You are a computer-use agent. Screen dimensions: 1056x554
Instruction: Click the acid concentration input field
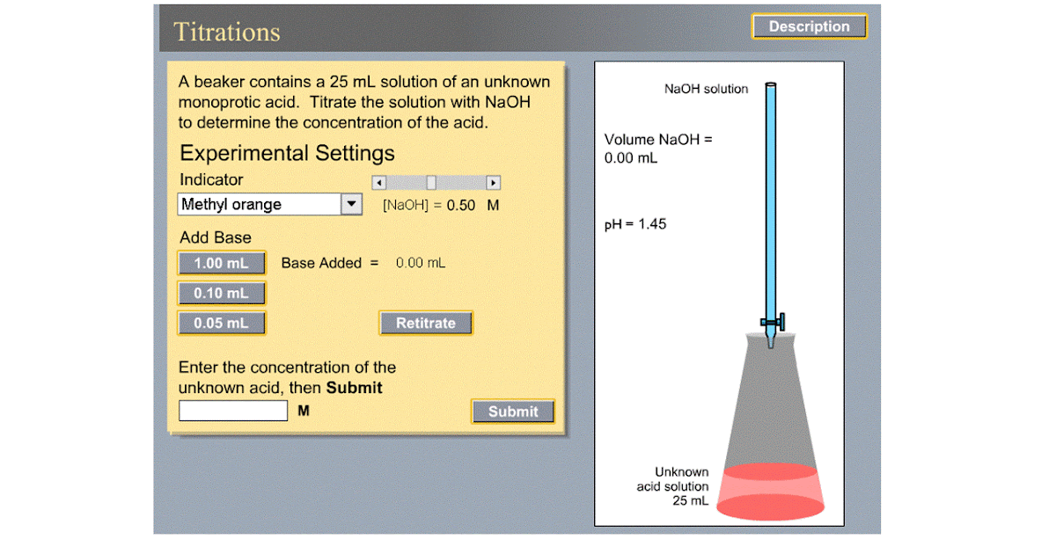tap(232, 410)
